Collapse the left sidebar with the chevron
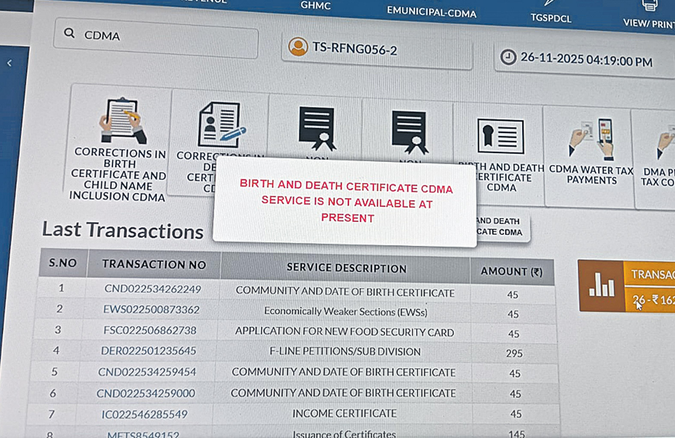675x438 pixels. coord(9,63)
